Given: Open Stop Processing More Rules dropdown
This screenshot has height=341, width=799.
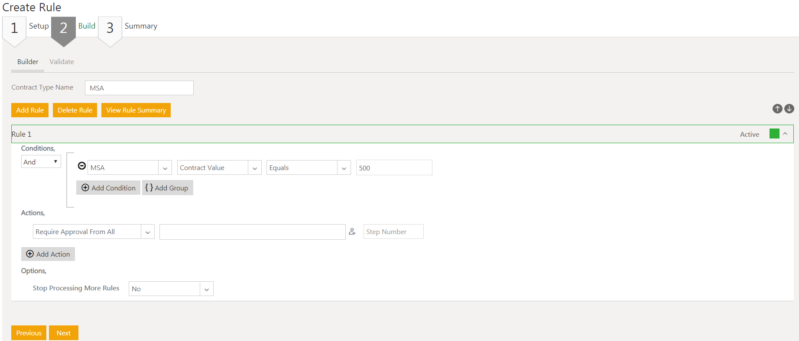Looking at the screenshot, I should [x=171, y=289].
